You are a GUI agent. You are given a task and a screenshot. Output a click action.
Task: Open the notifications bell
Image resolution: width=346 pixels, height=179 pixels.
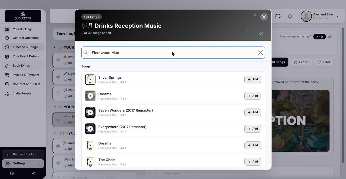[290, 16]
